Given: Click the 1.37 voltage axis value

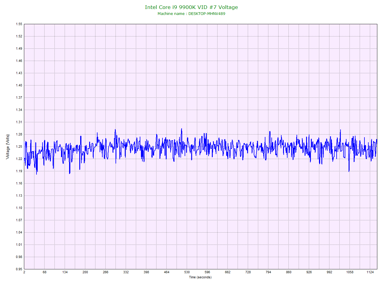Looking at the screenshot, I should click(x=19, y=98).
